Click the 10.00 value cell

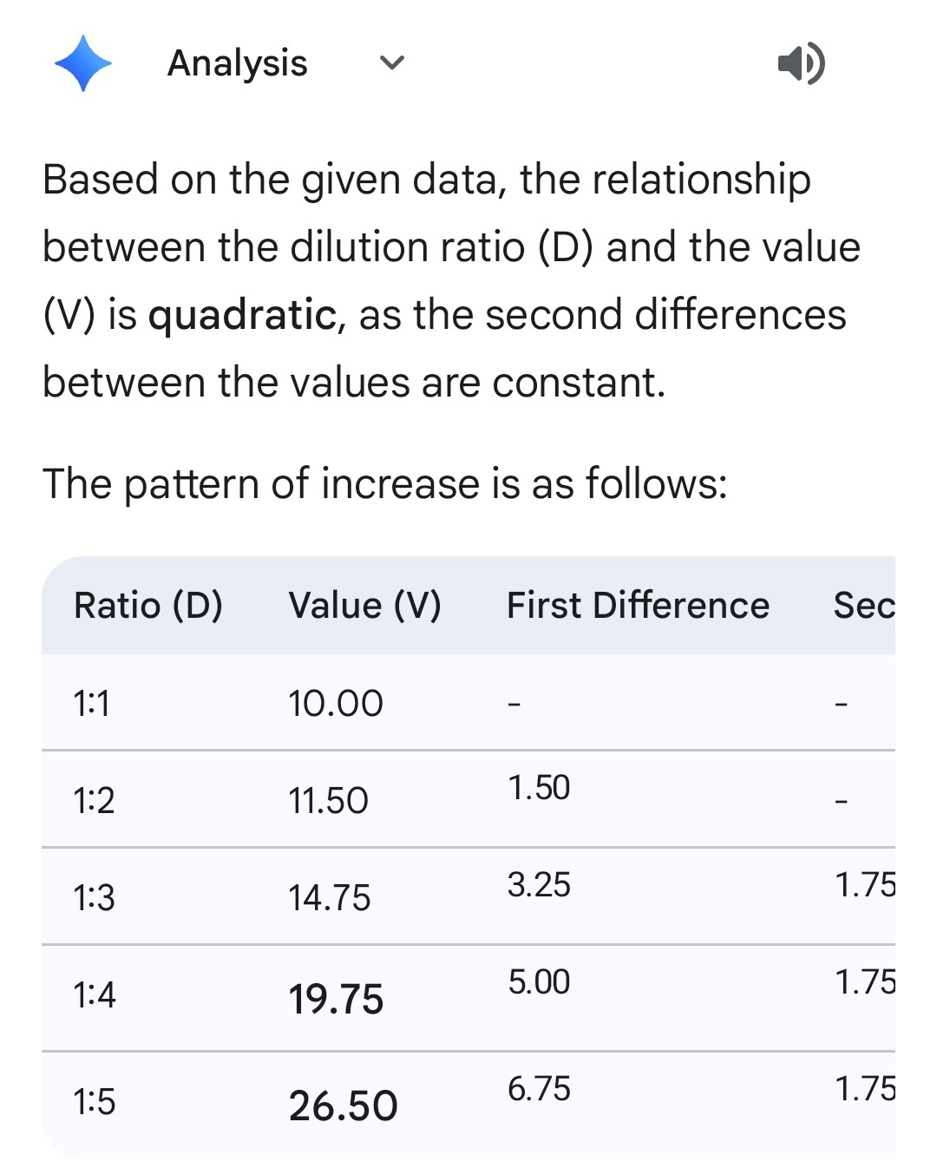pos(335,703)
